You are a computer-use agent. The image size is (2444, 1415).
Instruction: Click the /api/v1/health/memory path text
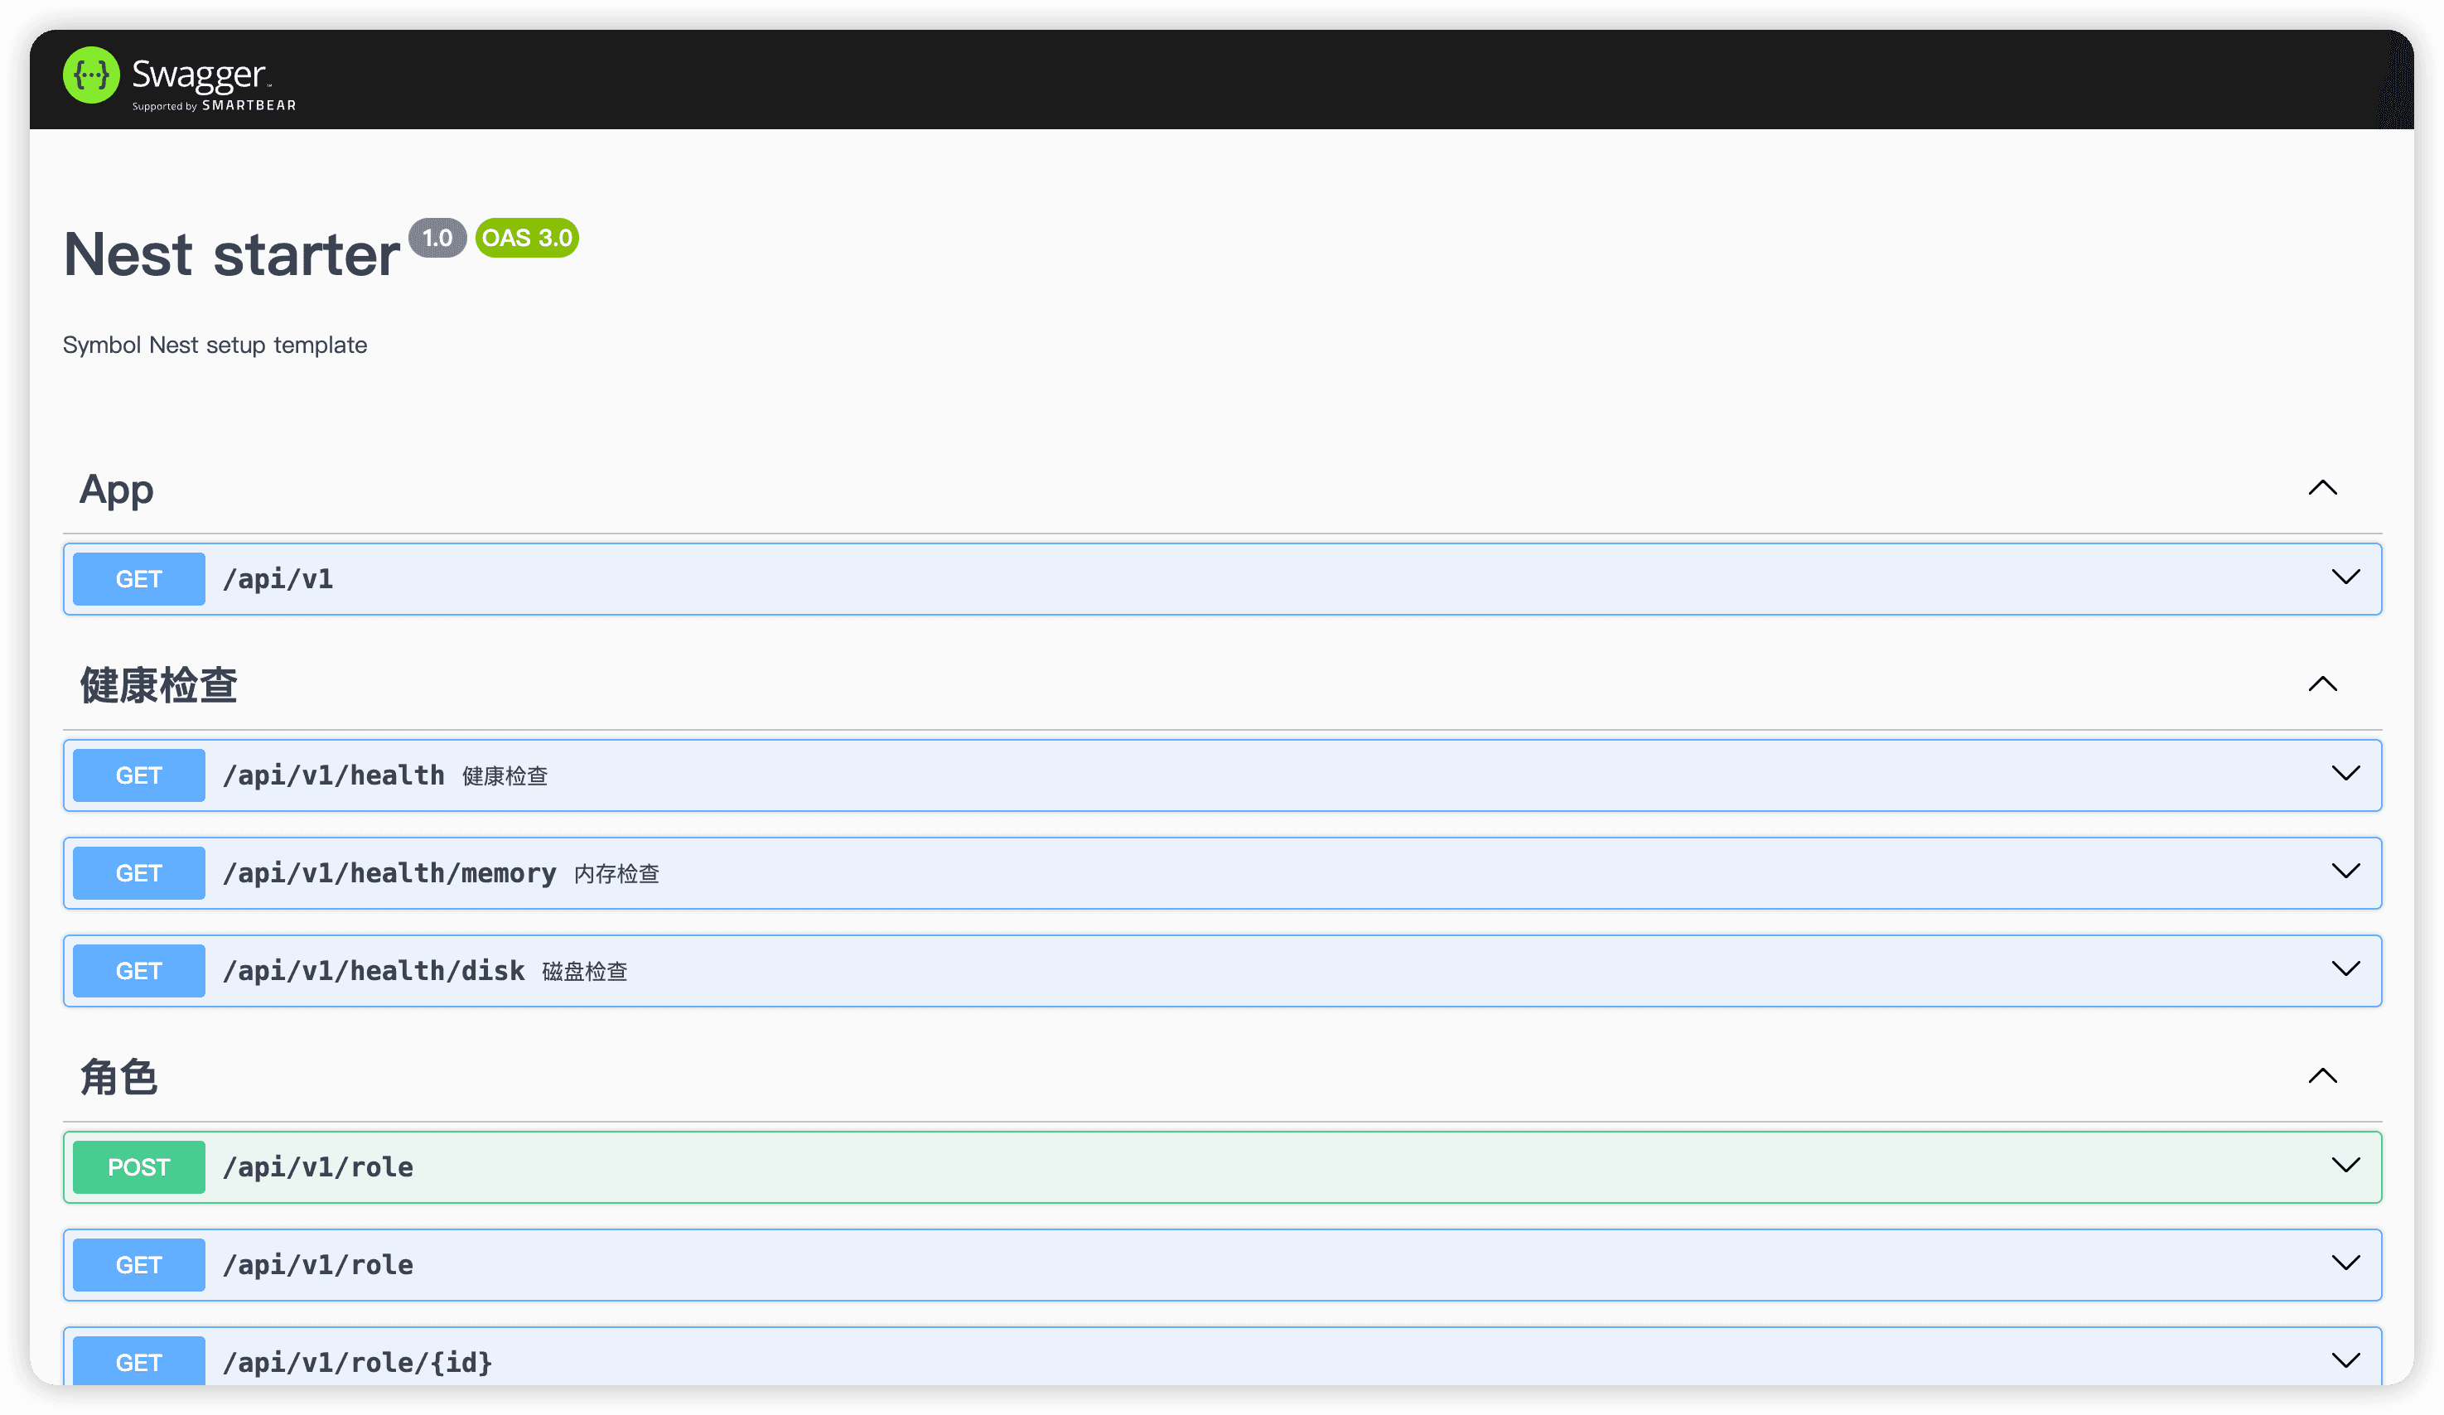[x=389, y=873]
